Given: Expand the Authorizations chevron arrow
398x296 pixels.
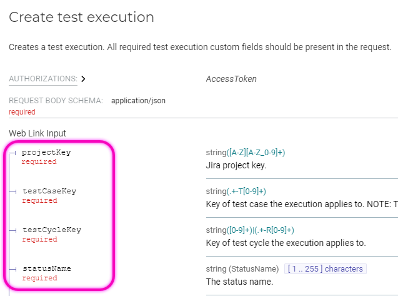Looking at the screenshot, I should tap(82, 79).
